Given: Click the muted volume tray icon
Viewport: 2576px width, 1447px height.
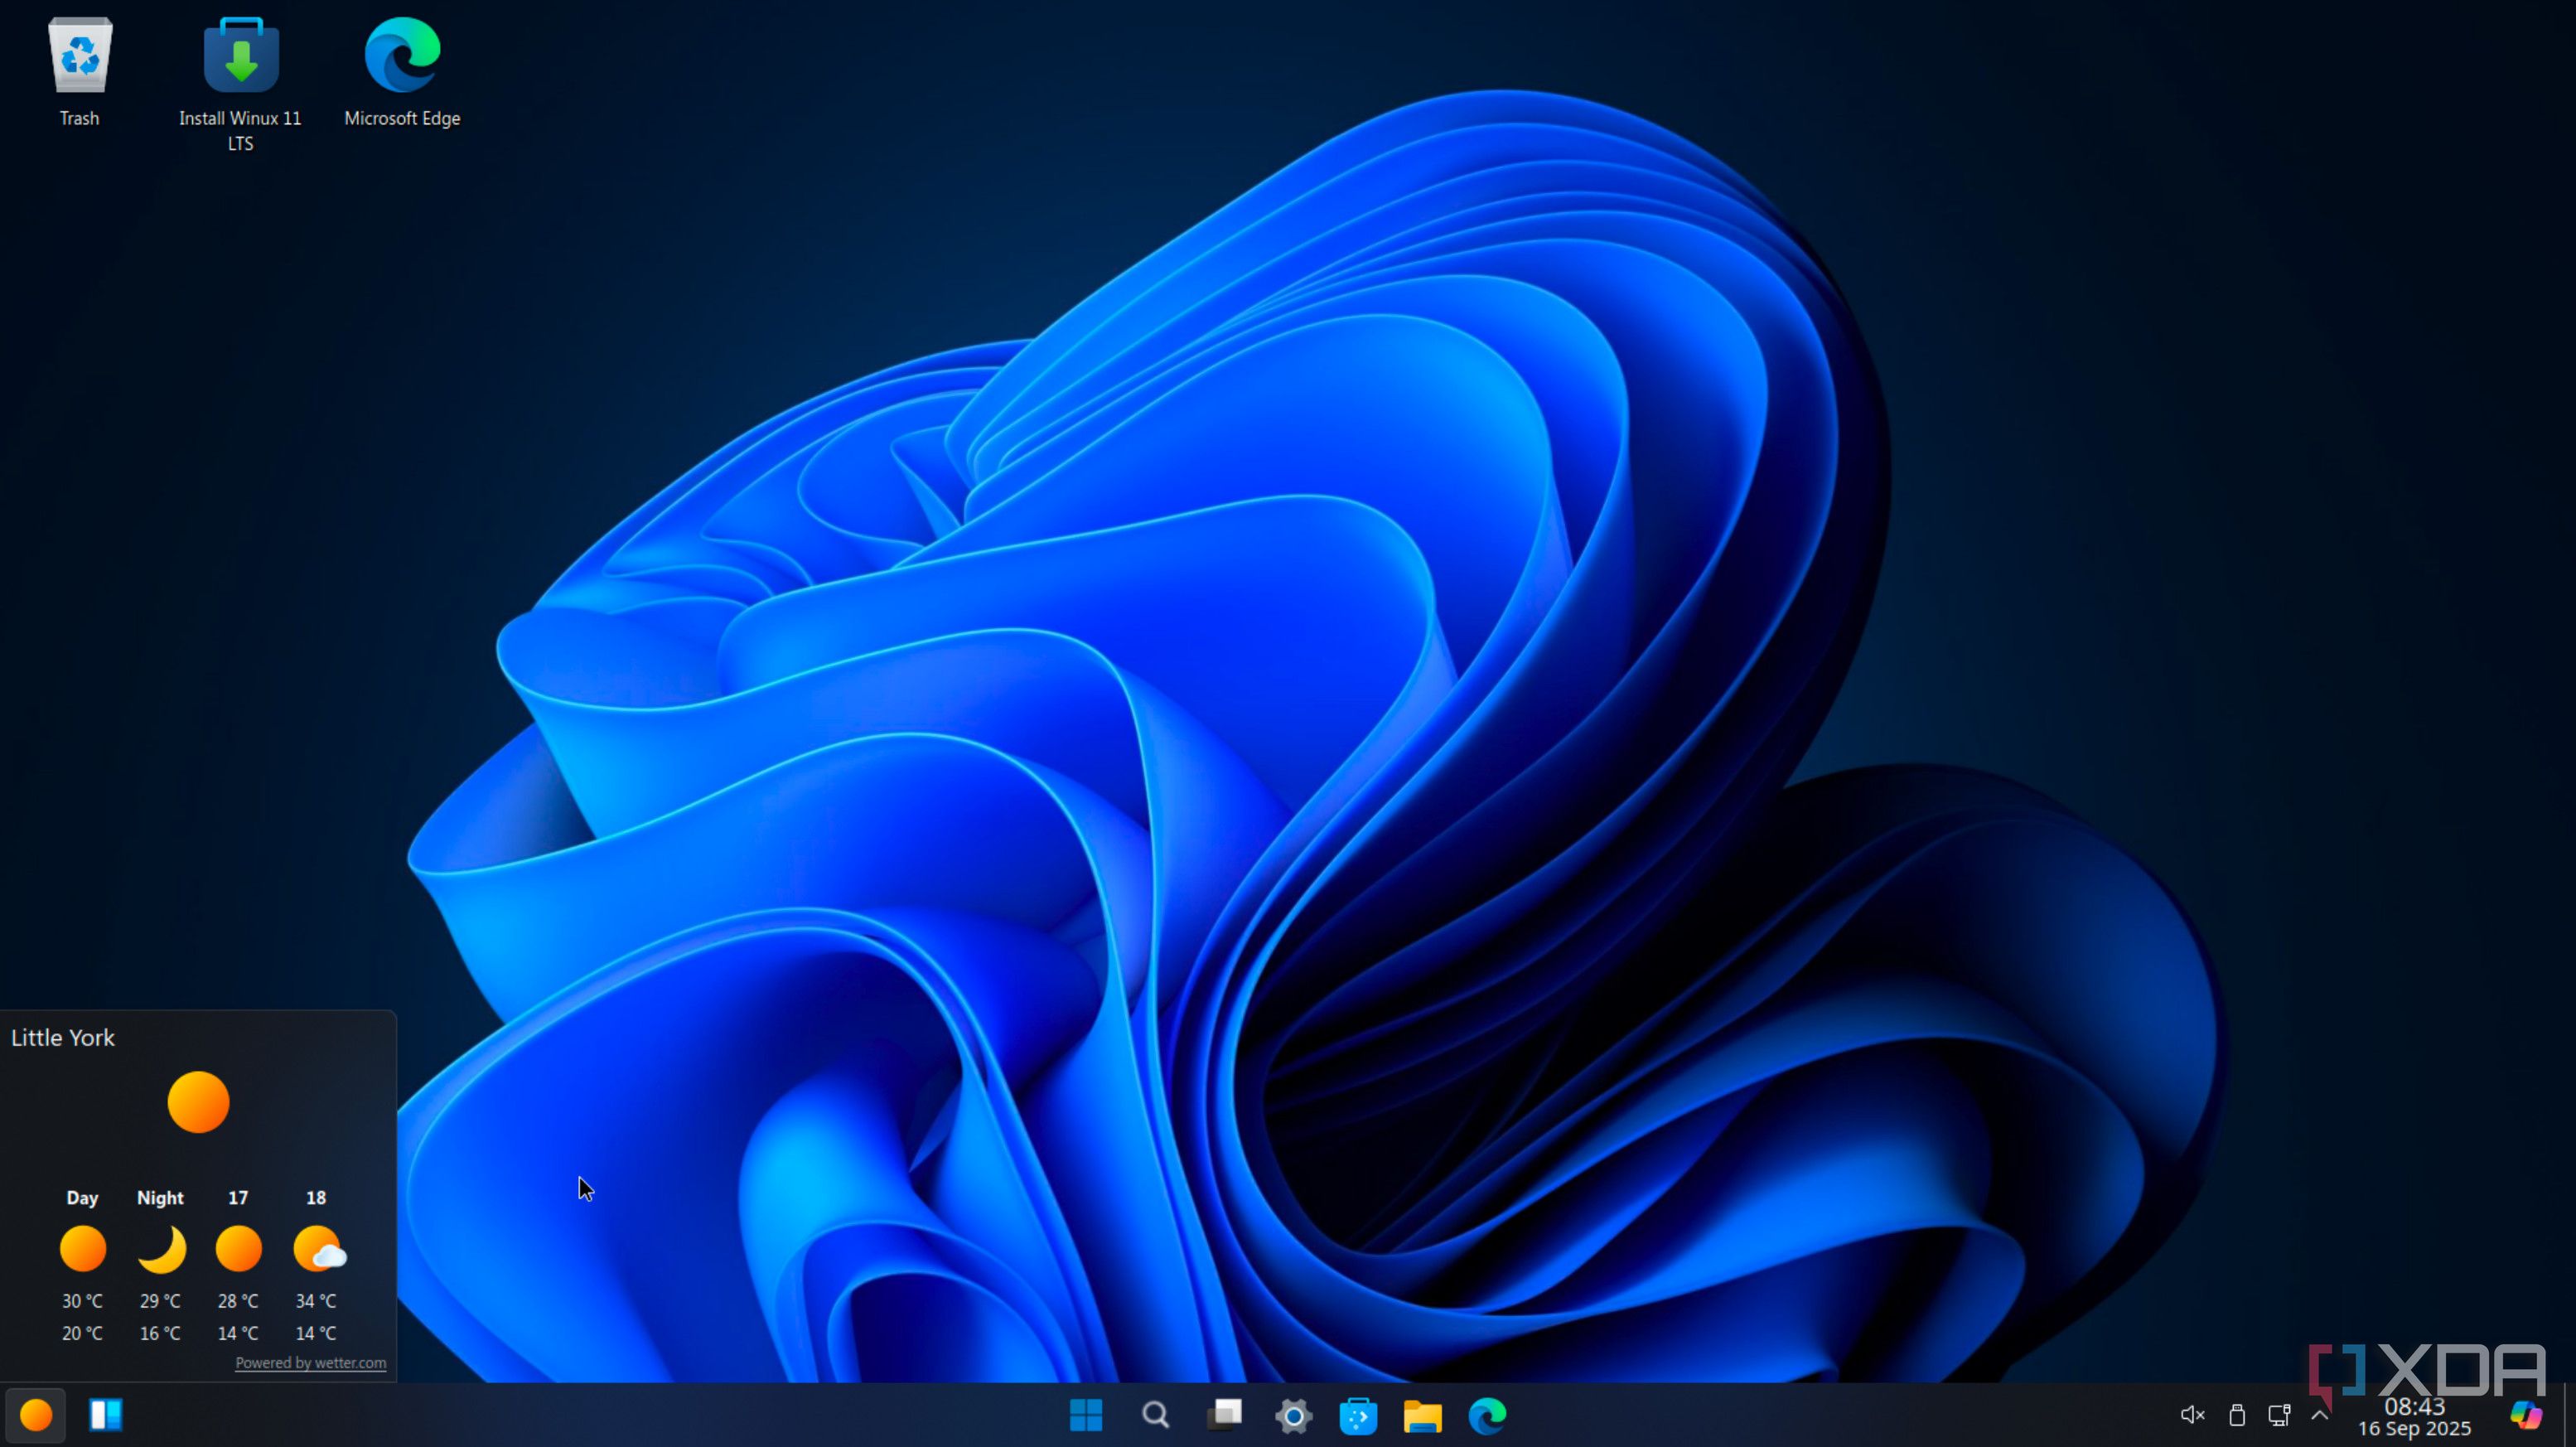Looking at the screenshot, I should pos(2192,1415).
